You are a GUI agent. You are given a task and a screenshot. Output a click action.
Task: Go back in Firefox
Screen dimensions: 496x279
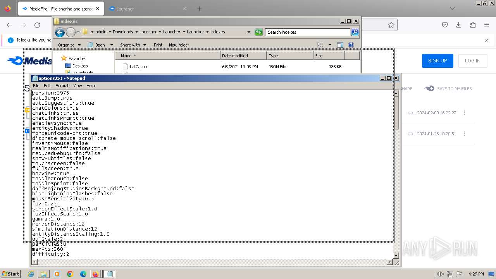tap(9, 25)
